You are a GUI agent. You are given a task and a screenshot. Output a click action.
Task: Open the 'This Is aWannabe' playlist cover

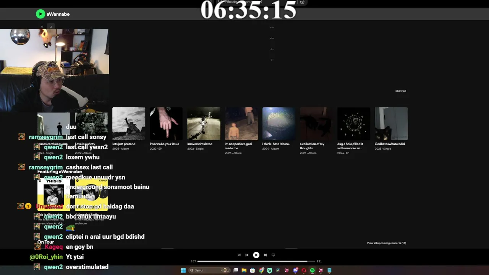(54, 195)
